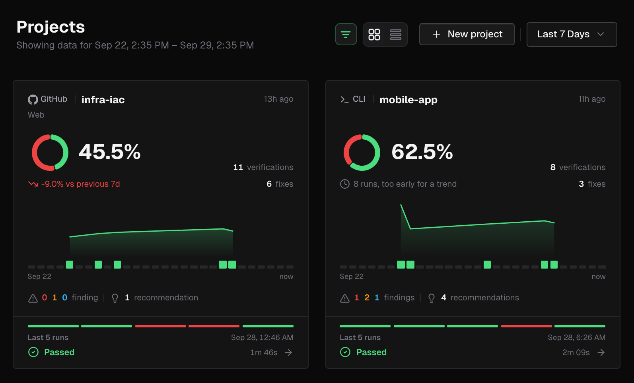Click "13h ago" on infra-iac card
This screenshot has width=634, height=383.
(278, 99)
